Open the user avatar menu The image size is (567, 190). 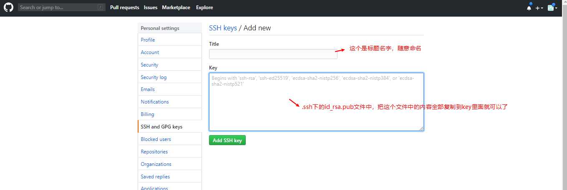tap(552, 7)
